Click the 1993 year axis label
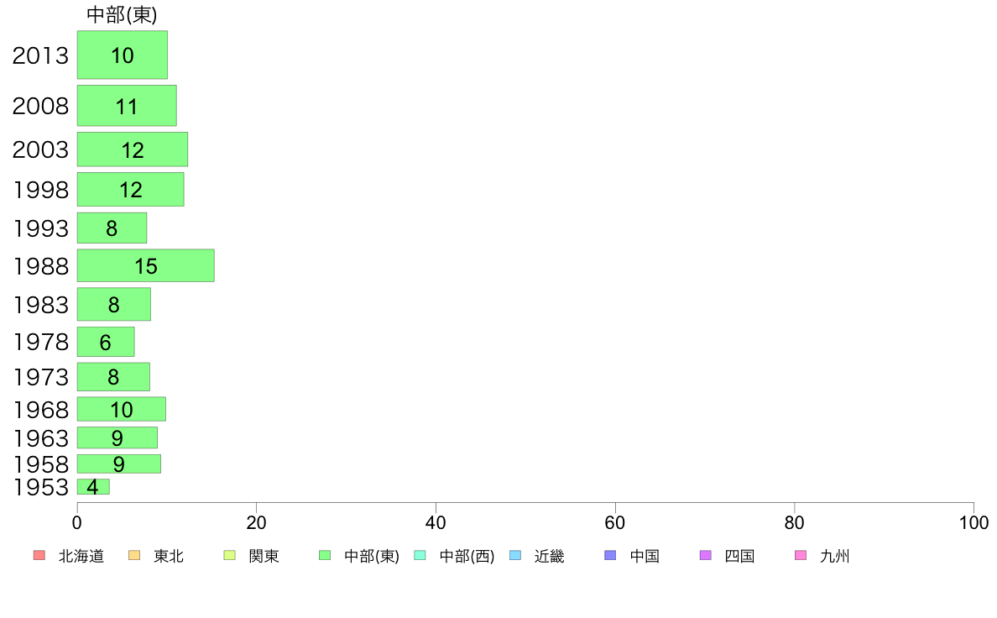This screenshot has height=618, width=997. coord(40,228)
